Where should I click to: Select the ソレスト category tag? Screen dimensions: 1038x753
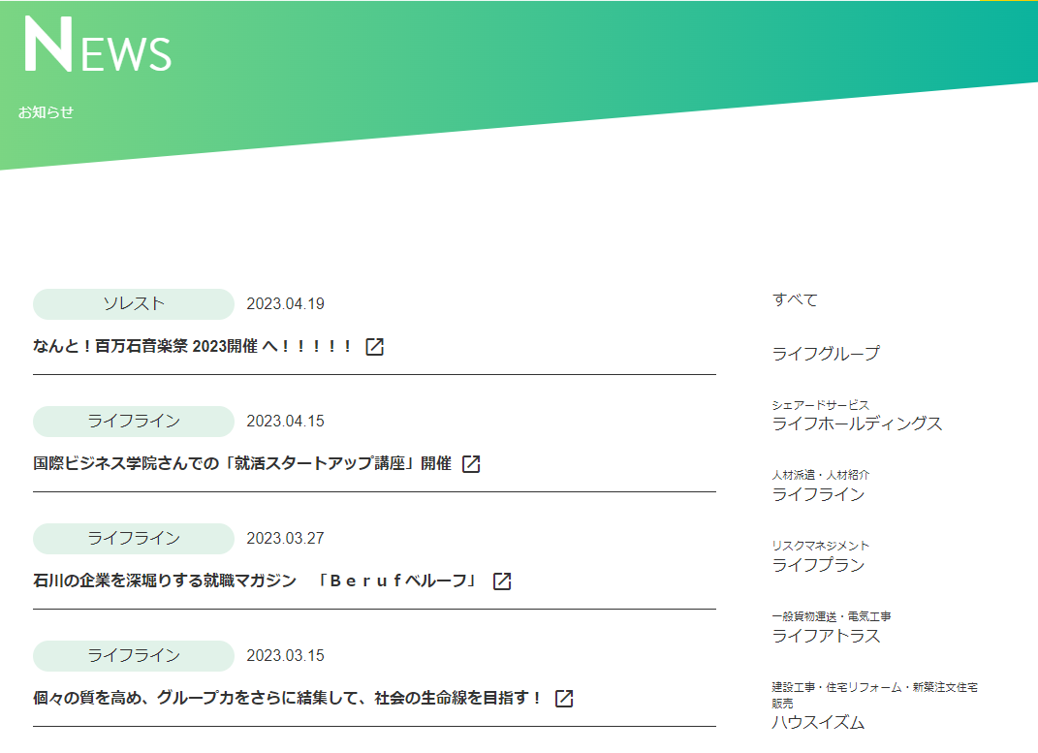coord(134,303)
